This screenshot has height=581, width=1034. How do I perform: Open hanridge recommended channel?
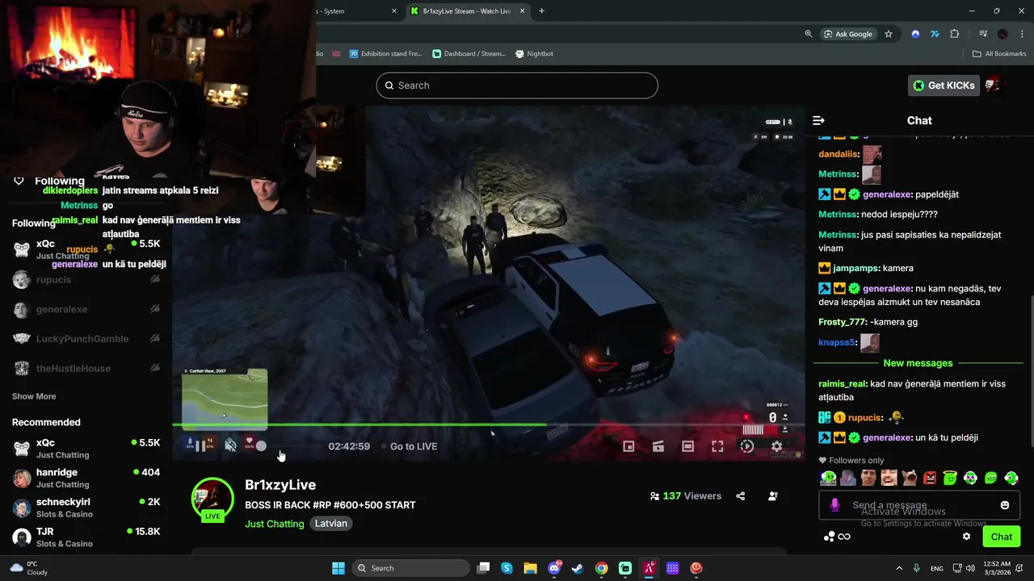(86, 478)
